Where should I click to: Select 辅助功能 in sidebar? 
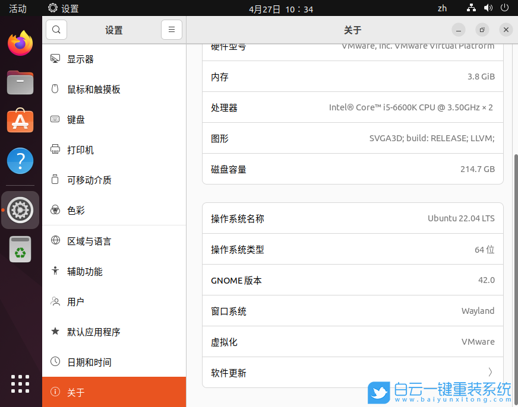86,271
